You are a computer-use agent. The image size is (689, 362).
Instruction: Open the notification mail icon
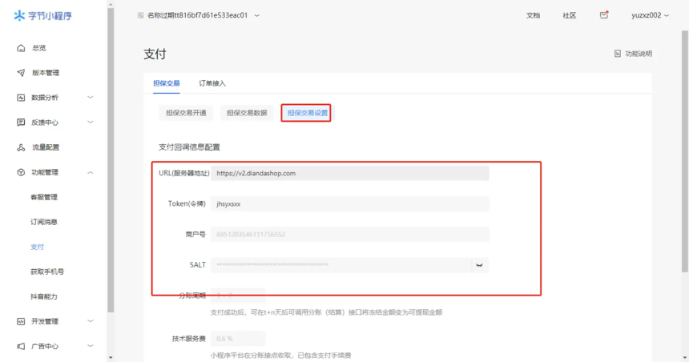click(x=604, y=15)
